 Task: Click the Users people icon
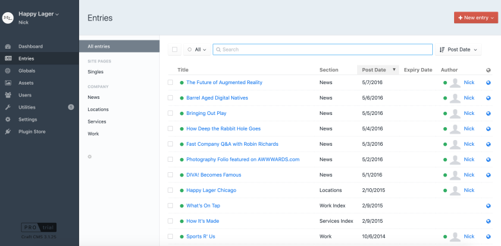click(x=8, y=95)
